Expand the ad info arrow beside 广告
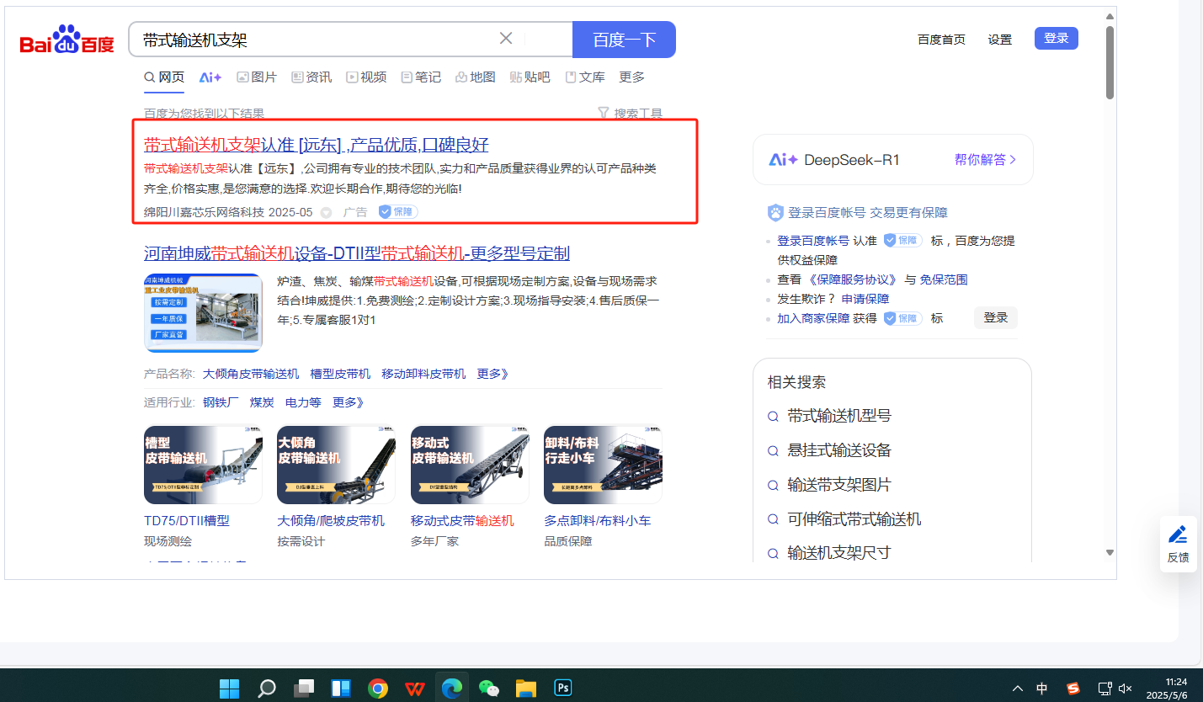The width and height of the screenshot is (1203, 702). [x=327, y=213]
